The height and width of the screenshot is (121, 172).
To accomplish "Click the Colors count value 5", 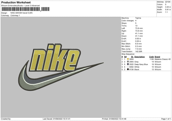I will (166, 5).
